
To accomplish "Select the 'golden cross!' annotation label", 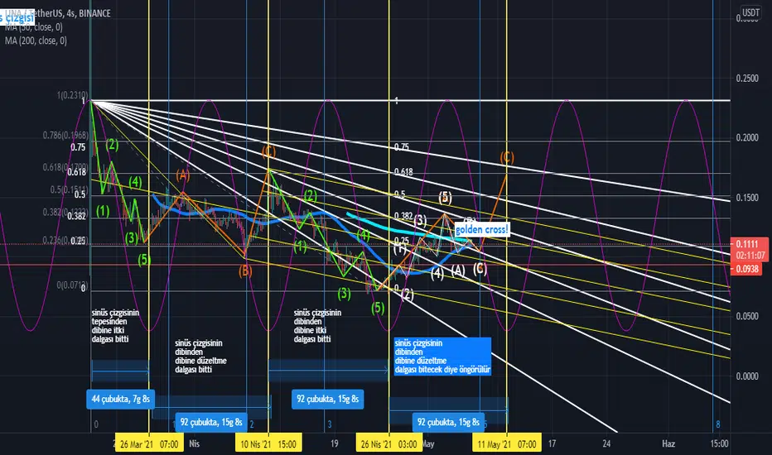I will coord(481,230).
